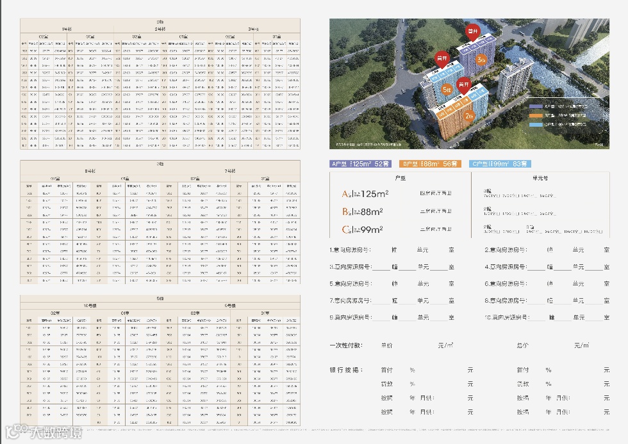Click the 9.意向房源房号 label
Screen dimensions: 628x444
tap(350, 317)
